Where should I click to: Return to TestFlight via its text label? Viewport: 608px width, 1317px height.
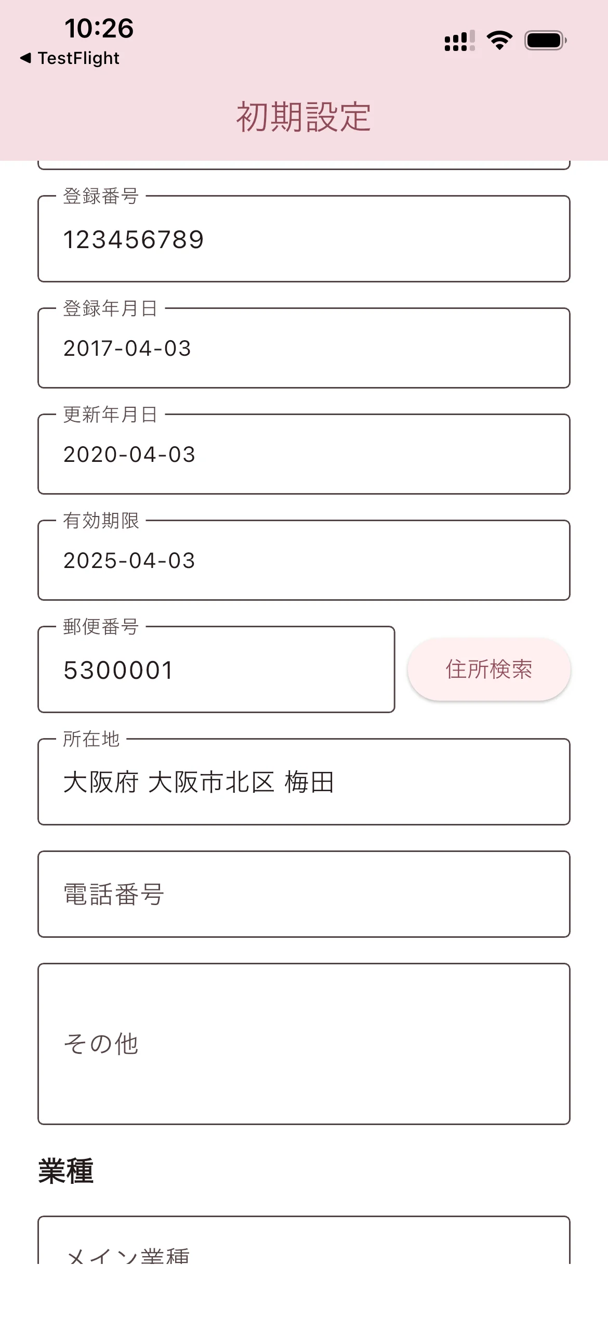coord(78,58)
